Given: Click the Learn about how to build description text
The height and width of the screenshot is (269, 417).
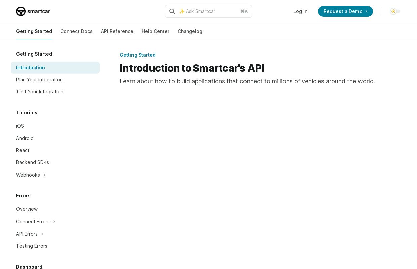Looking at the screenshot, I should (x=247, y=81).
